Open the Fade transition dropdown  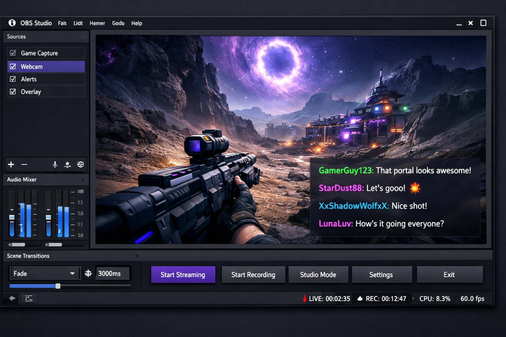tap(44, 273)
